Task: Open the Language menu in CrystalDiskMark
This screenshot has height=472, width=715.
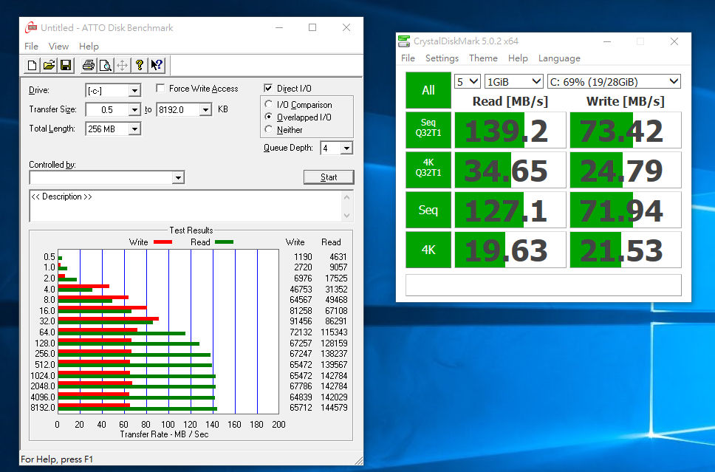Action: click(x=559, y=58)
